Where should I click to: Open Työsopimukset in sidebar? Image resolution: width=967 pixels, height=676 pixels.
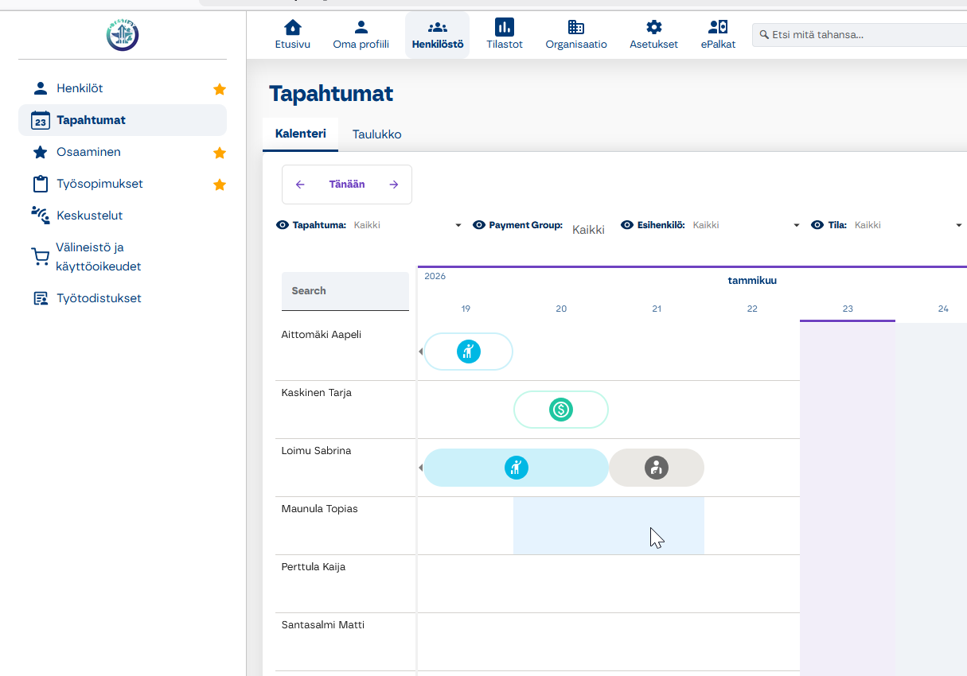pyautogui.click(x=99, y=184)
